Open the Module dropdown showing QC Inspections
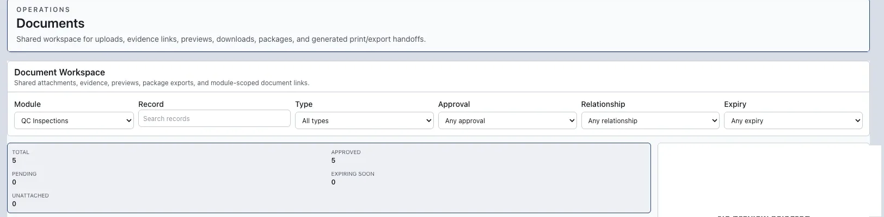This screenshot has height=217, width=884. tap(74, 120)
